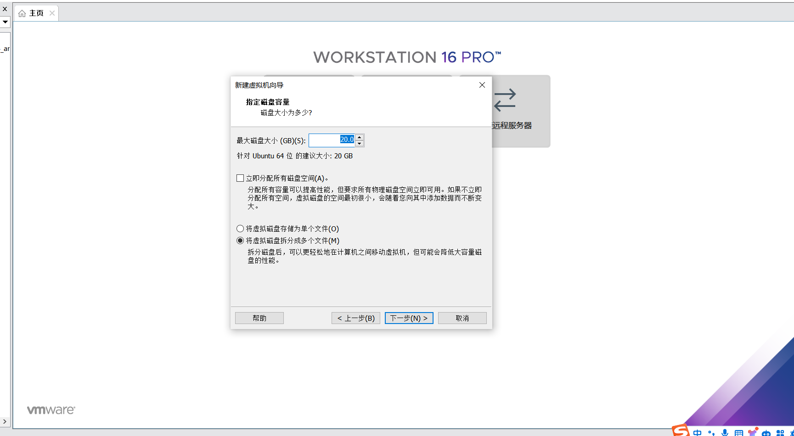Open the skin shirt icon
This screenshot has height=436, width=794.
[x=753, y=432]
